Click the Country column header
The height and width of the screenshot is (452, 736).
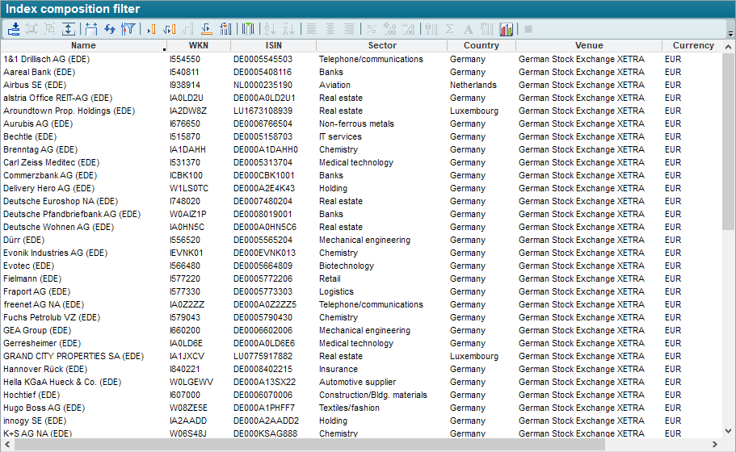482,46
